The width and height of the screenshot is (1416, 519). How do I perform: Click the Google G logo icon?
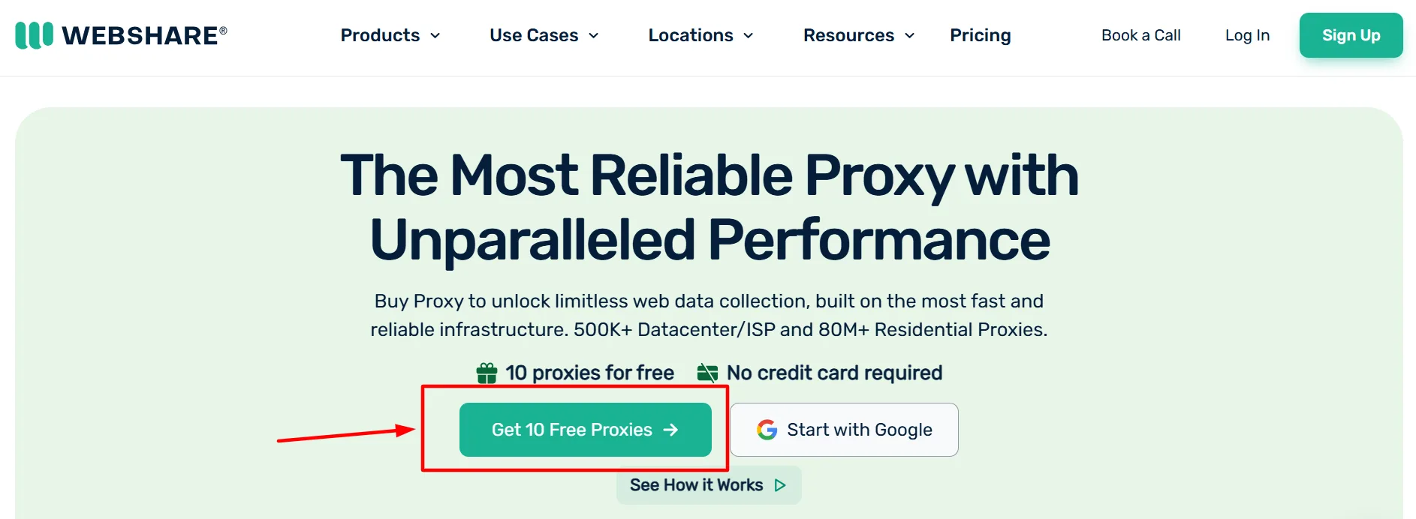point(767,430)
